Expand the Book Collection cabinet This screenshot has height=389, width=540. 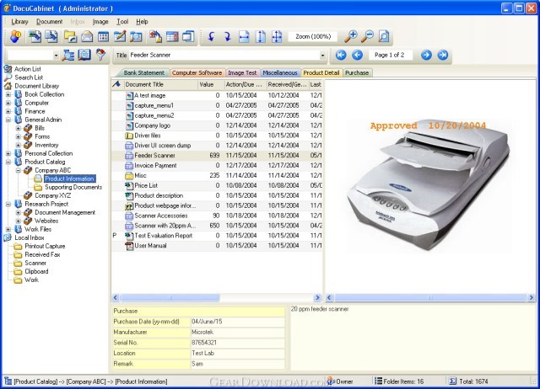8,94
